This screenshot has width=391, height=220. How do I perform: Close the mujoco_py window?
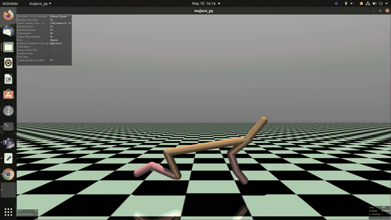(x=387, y=11)
